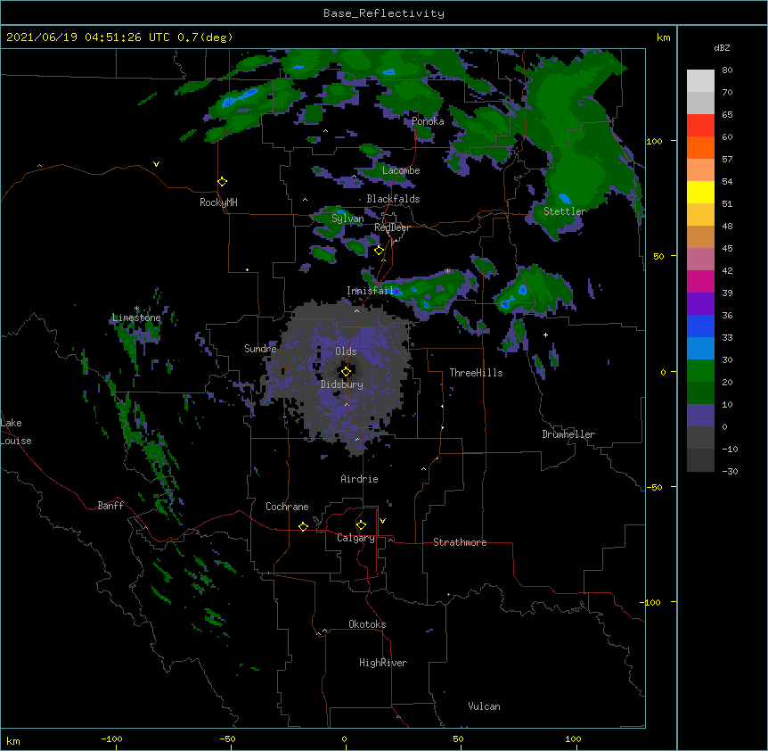
Task: Click the Didsbury label
Action: click(342, 384)
